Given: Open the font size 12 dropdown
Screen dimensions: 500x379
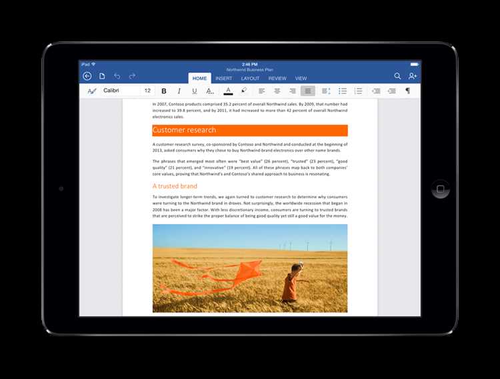Looking at the screenshot, I should click(147, 91).
